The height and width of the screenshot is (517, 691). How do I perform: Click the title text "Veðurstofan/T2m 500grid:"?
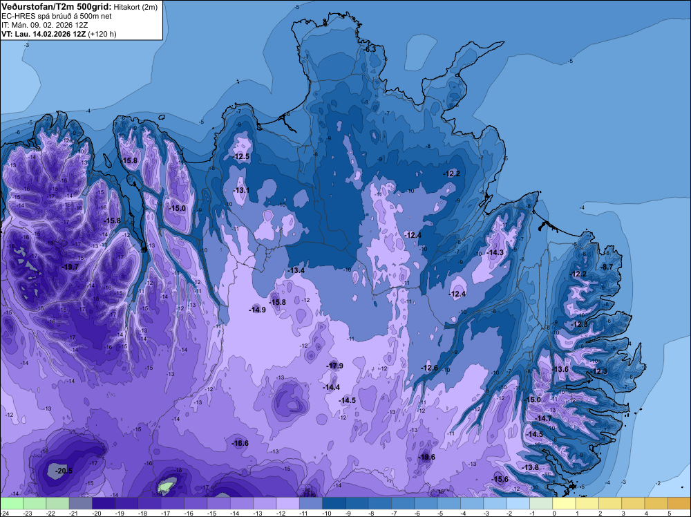(57, 7)
